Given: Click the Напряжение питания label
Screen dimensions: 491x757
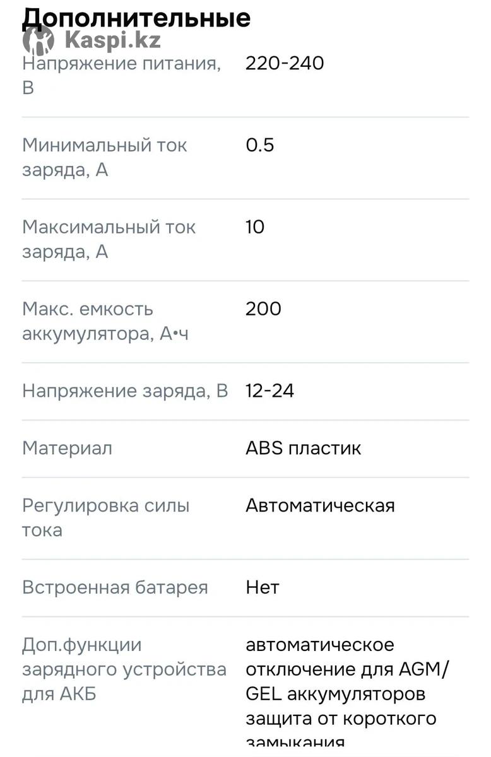Looking at the screenshot, I should click(122, 75).
